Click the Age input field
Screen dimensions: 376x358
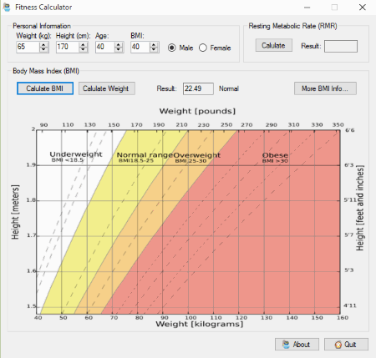point(105,47)
